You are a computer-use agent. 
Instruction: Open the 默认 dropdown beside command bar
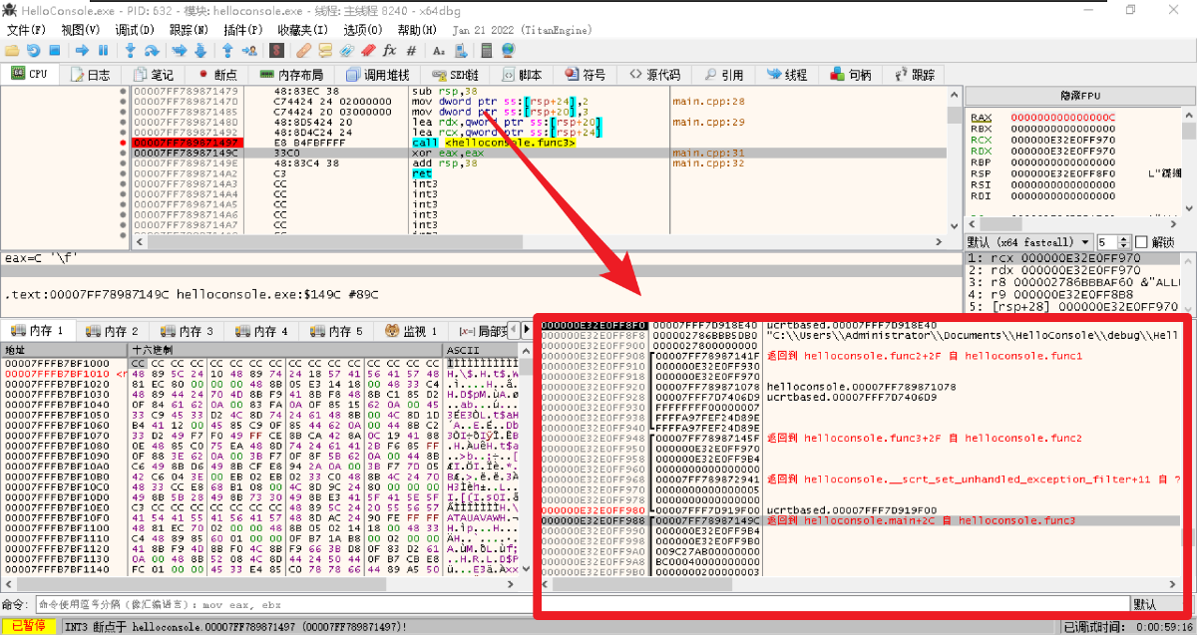(x=1160, y=604)
